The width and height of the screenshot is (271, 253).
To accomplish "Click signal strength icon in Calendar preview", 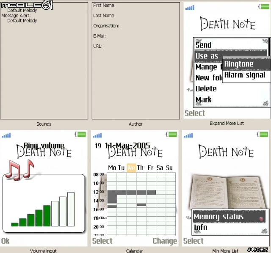I will point(97,135).
